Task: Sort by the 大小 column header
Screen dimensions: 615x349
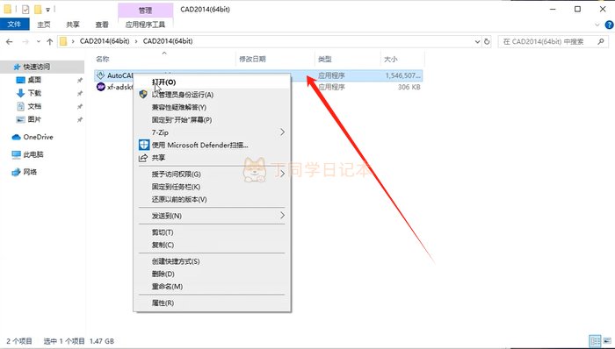Action: click(391, 59)
